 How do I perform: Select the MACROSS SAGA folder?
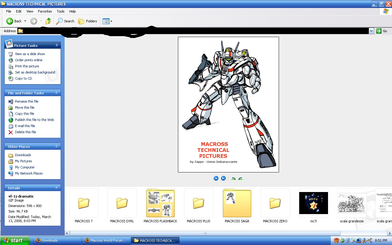(x=237, y=205)
